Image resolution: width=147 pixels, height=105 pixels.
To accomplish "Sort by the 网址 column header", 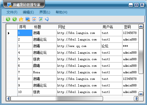I will 79,27.
